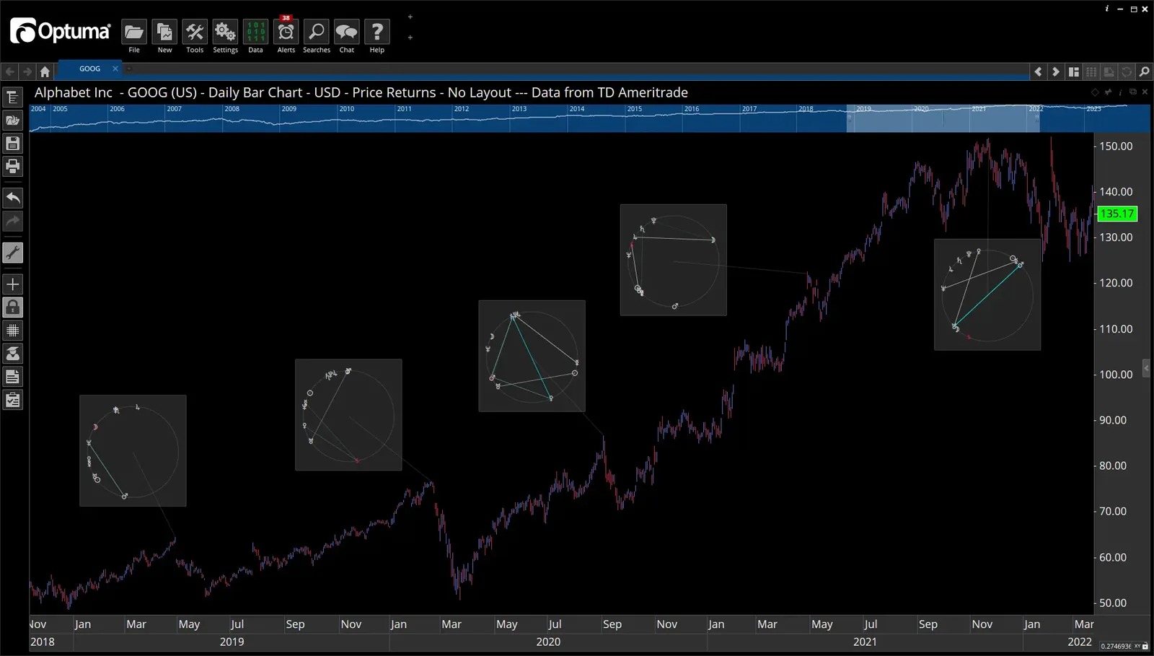This screenshot has width=1154, height=656.
Task: Close the chart panel
Action: pyautogui.click(x=1145, y=92)
